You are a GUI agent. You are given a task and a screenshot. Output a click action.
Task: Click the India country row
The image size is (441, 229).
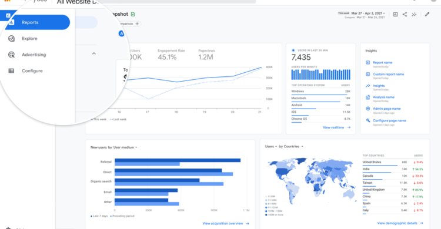393,170
